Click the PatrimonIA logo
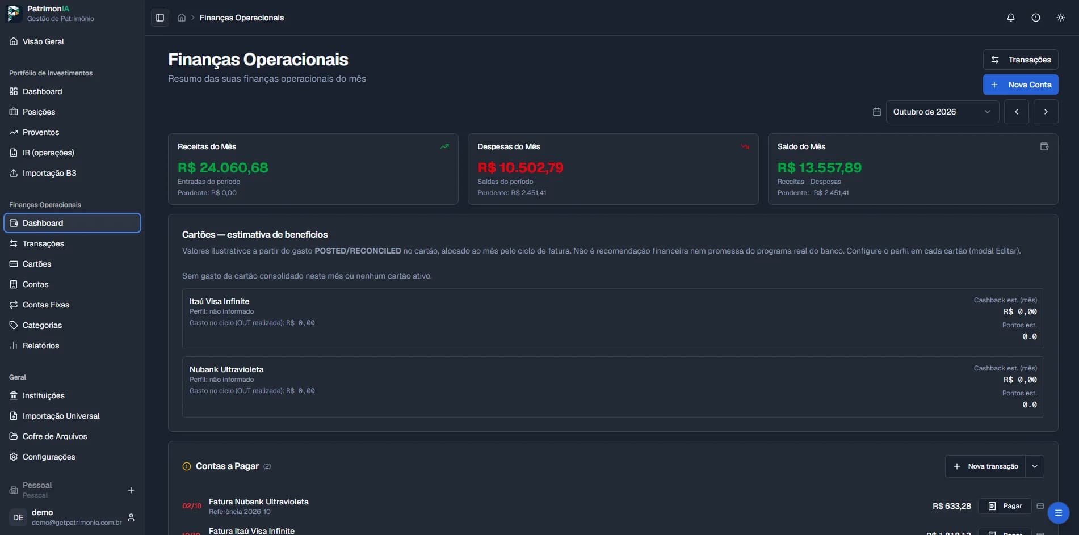 13,13
